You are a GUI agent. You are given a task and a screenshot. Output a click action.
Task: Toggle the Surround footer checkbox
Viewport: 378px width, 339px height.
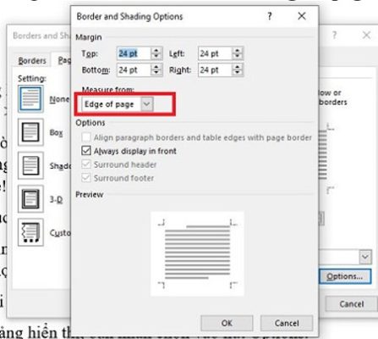86,178
